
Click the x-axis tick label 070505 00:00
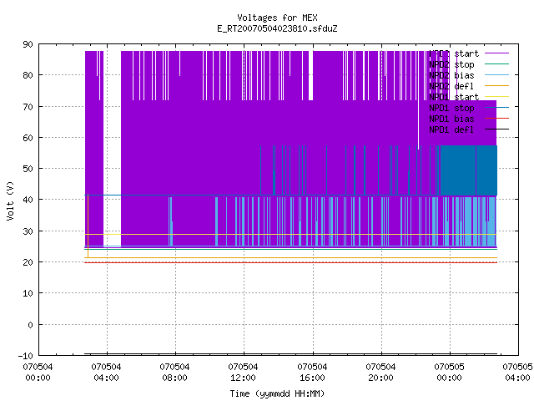(x=449, y=373)
